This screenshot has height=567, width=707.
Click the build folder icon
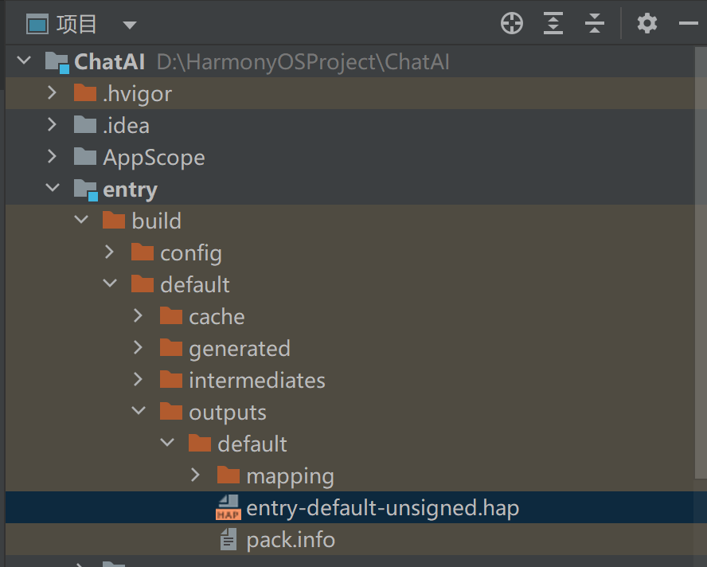point(114,220)
